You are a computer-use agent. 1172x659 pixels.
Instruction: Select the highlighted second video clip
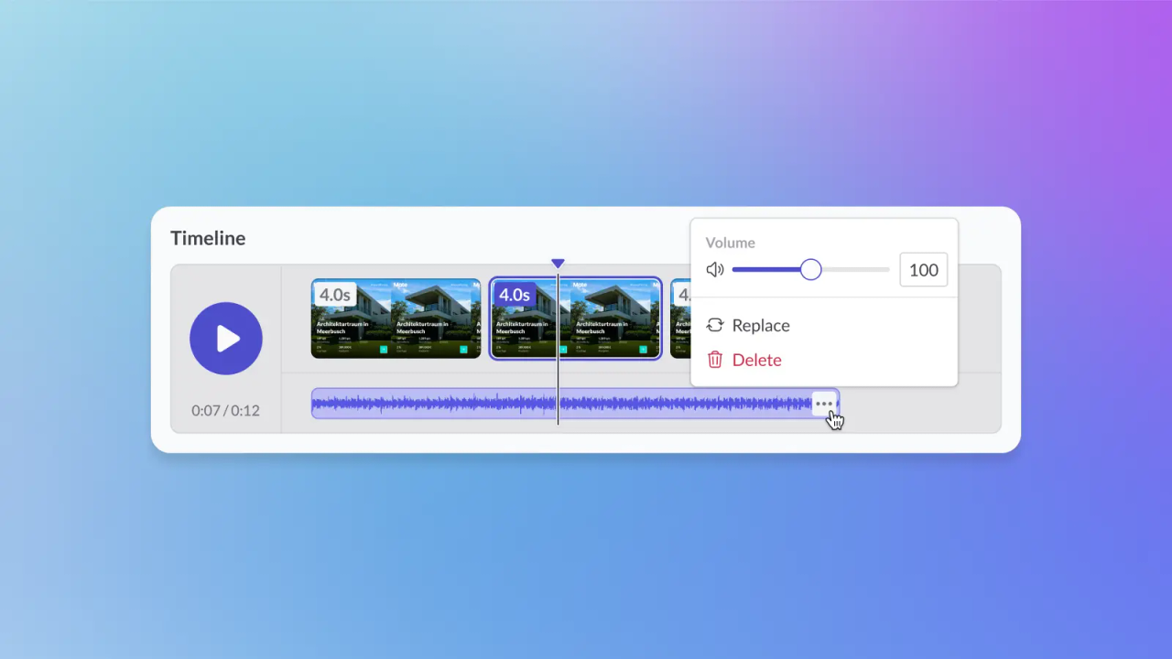tap(575, 319)
